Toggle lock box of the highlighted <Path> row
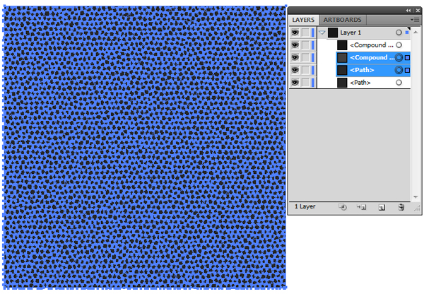This screenshot has height=294, width=424. (x=305, y=70)
